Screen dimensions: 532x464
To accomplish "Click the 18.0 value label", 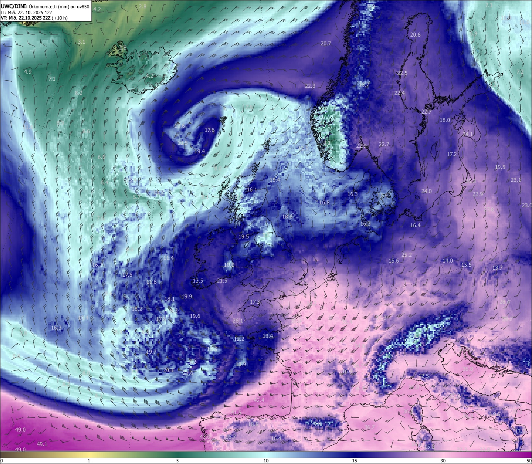I will click(x=445, y=120).
